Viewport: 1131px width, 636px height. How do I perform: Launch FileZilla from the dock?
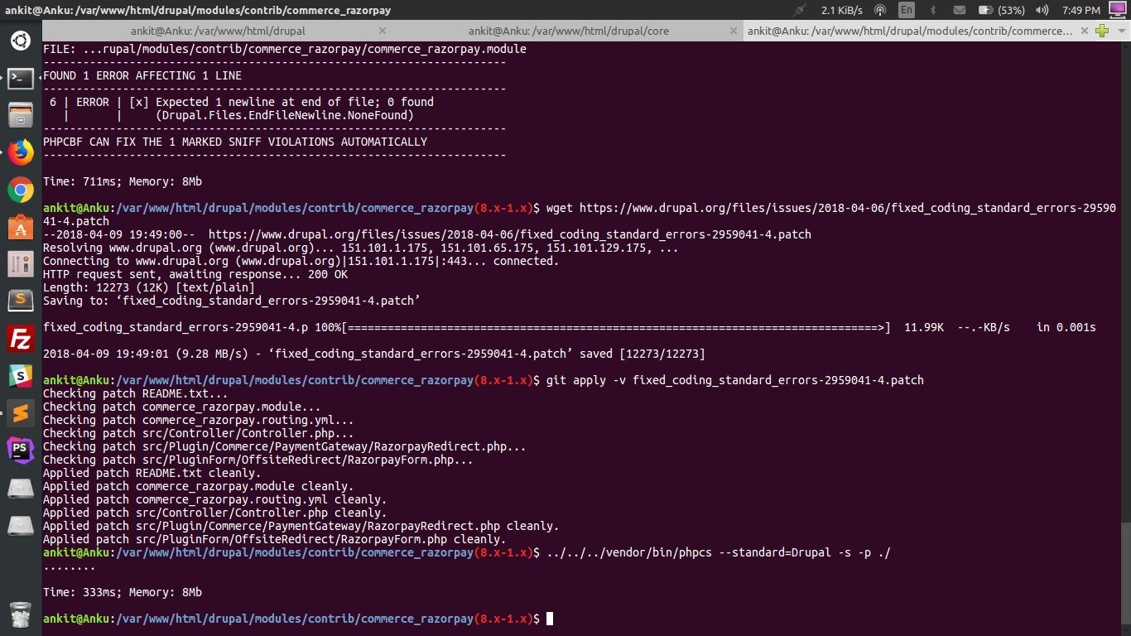(x=21, y=339)
